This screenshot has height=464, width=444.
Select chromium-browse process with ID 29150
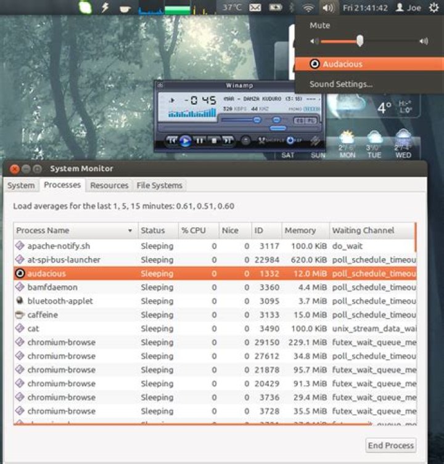(214, 343)
